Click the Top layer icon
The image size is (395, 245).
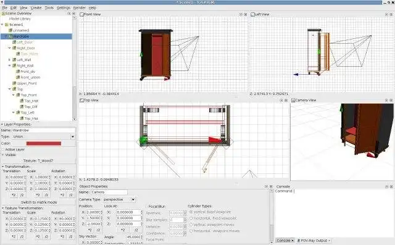14,89
